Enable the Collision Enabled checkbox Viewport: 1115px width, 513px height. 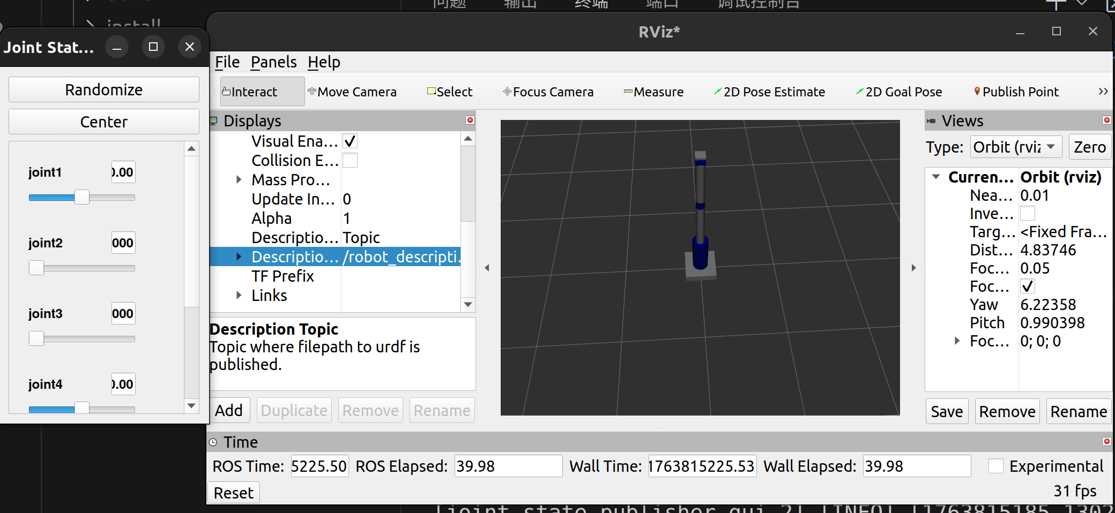350,161
